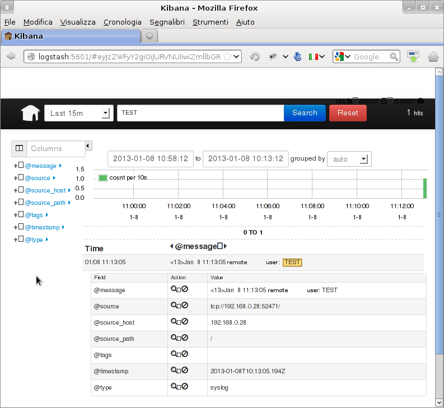Select the Kibana browser tab
444x408 pixels.
[x=71, y=36]
